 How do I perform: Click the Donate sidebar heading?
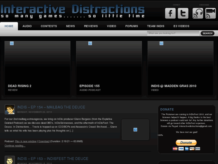point(167,110)
